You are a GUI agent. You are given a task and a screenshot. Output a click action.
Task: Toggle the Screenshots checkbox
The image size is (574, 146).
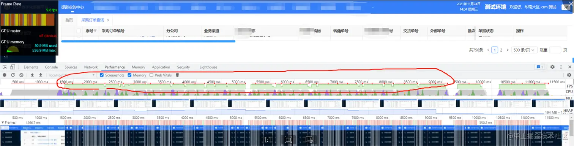click(102, 75)
